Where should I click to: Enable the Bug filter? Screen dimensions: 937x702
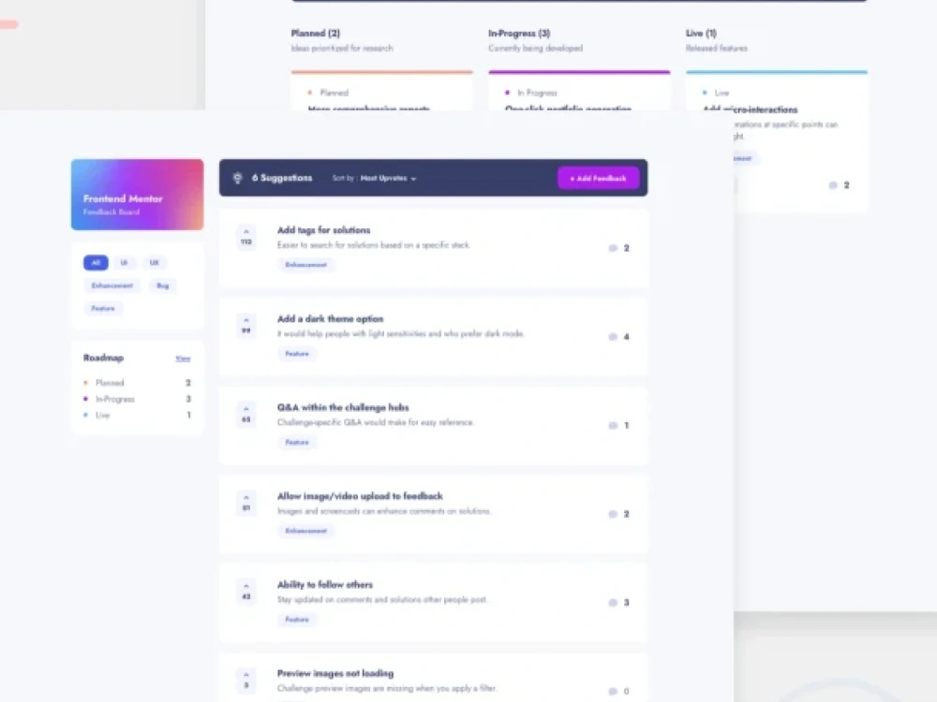(162, 285)
